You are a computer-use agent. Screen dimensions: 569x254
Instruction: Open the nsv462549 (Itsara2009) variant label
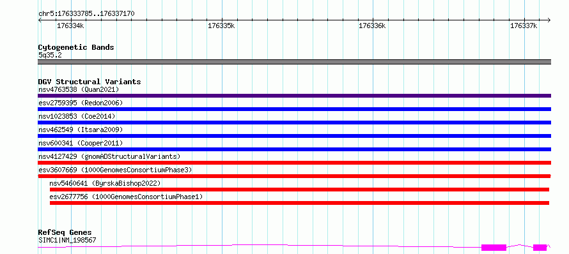point(81,130)
